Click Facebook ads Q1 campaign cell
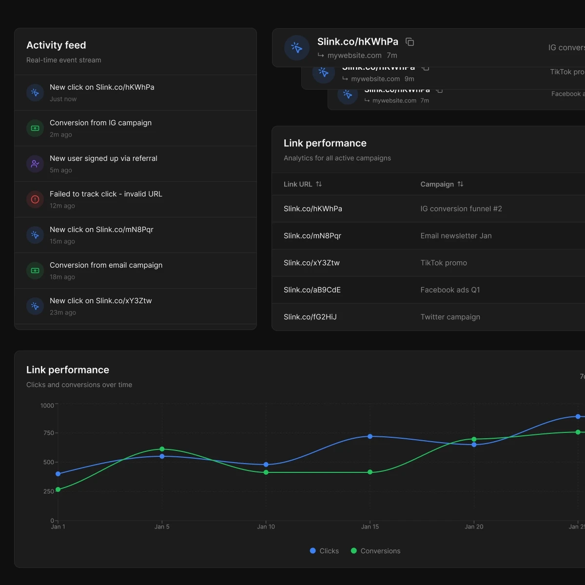The width and height of the screenshot is (585, 585). (x=450, y=290)
